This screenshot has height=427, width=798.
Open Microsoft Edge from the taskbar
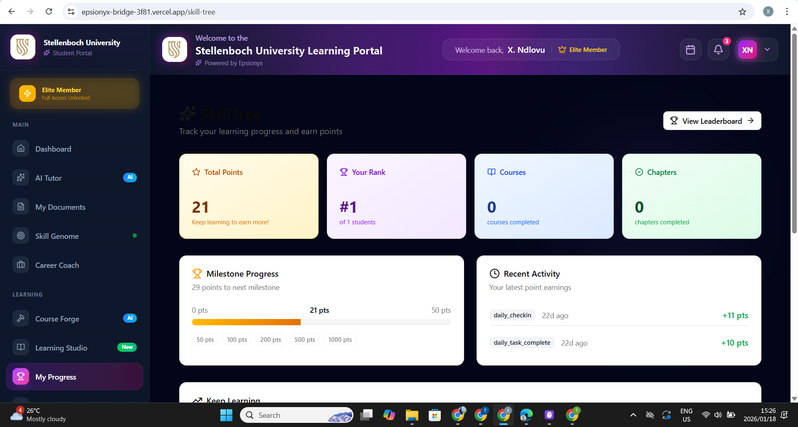click(526, 415)
